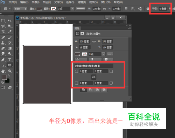
Task: Open path arrangement options in the options bar
Action: coord(140,9)
